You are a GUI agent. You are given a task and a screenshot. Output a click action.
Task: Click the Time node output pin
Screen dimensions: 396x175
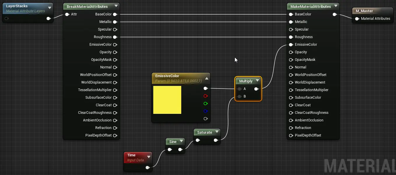tap(148, 167)
